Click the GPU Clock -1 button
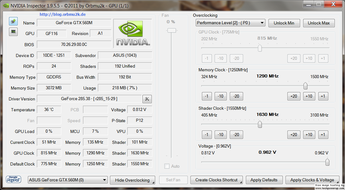The width and height of the screenshot is (345, 190). 207,58
